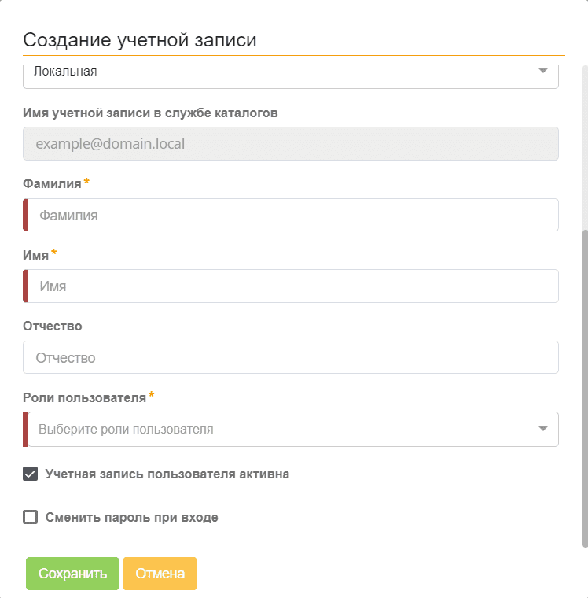Click the "Отчество" field label

[53, 326]
